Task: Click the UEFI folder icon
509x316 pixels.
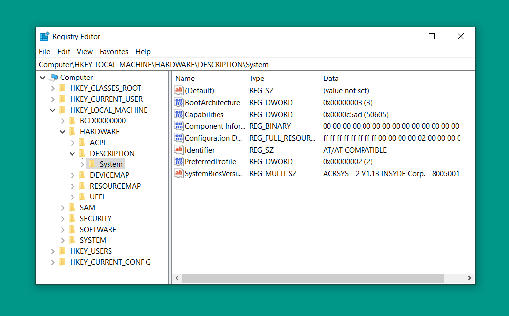Action: tap(82, 197)
